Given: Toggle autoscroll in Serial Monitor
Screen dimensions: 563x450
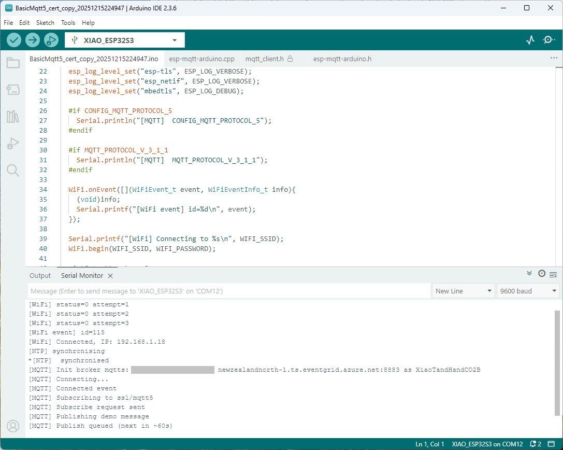Looking at the screenshot, I should [529, 274].
